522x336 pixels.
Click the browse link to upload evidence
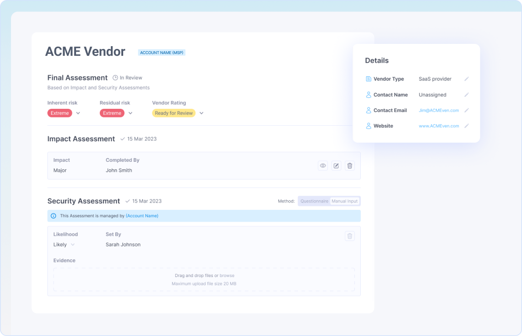tap(227, 276)
